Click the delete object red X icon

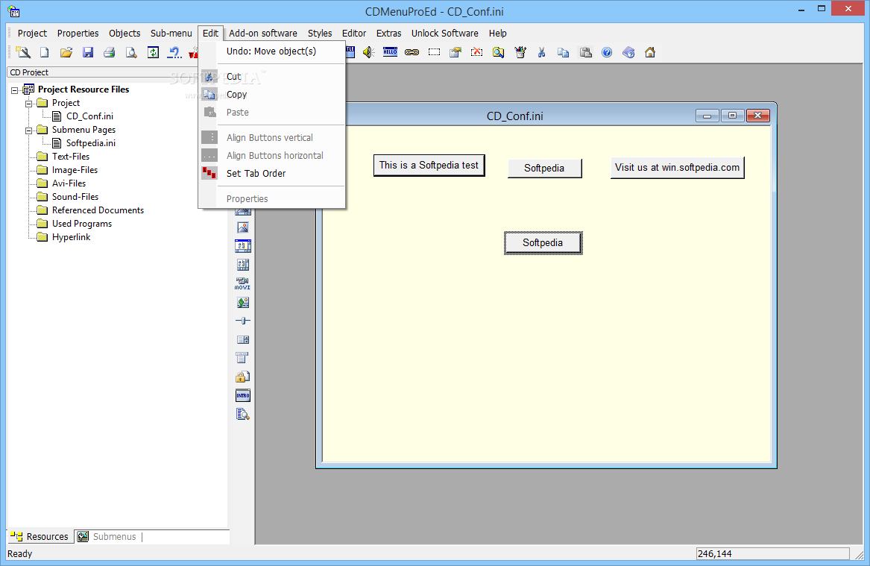[476, 52]
